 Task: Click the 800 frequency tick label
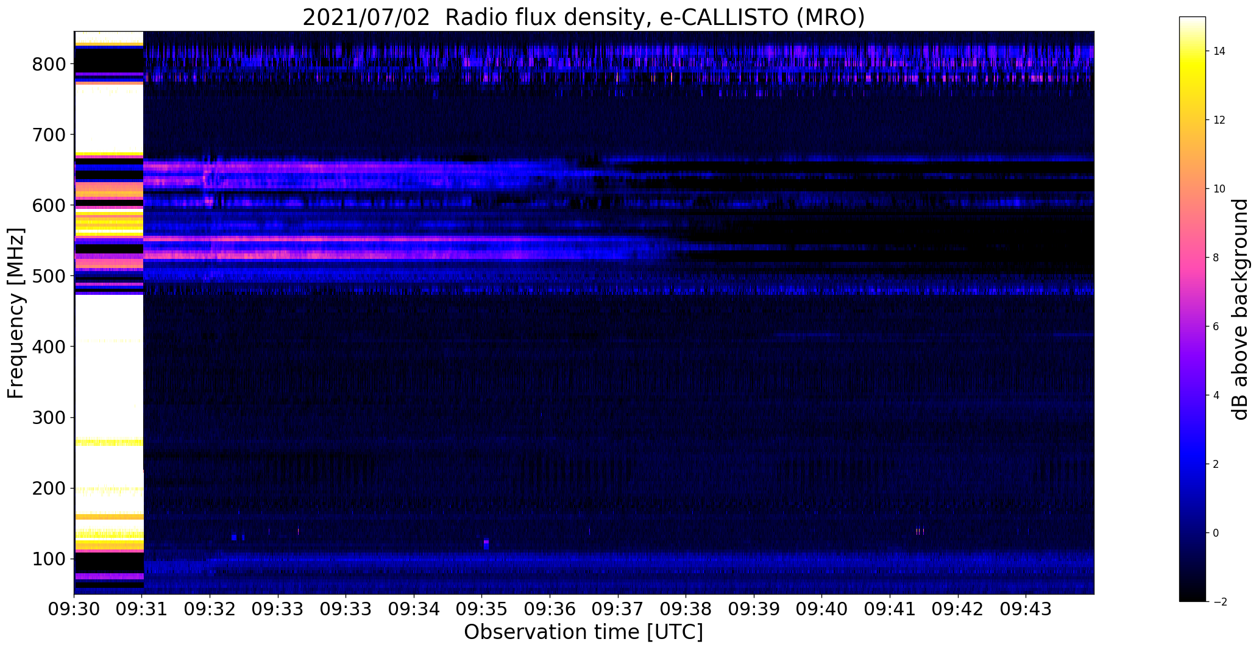tap(49, 64)
